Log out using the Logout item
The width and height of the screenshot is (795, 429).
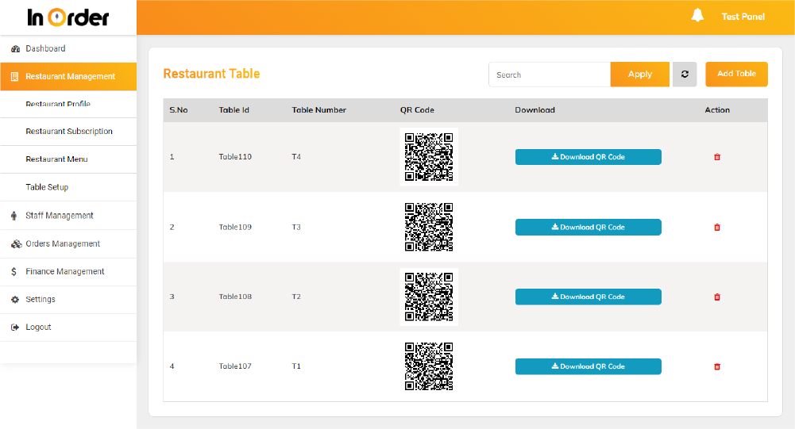pos(68,327)
